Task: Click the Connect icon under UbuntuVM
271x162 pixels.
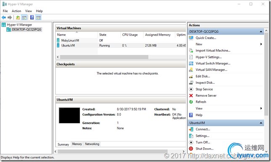Action: (x=191, y=129)
